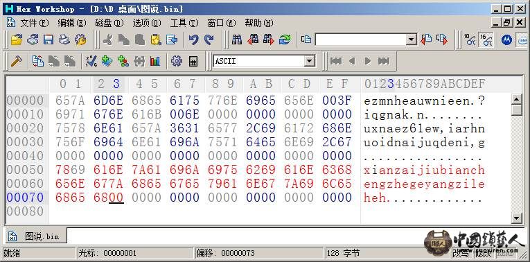Open the calculator tool icon
This screenshot has height=262, width=530.
(193, 61)
